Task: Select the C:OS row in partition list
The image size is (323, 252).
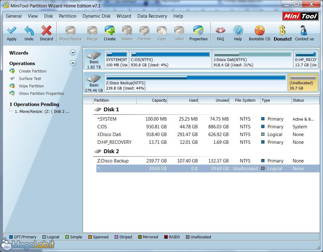Action: point(208,127)
